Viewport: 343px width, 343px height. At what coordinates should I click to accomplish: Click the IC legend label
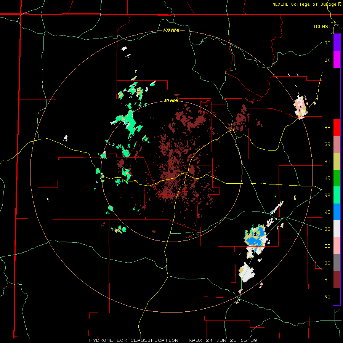327,246
